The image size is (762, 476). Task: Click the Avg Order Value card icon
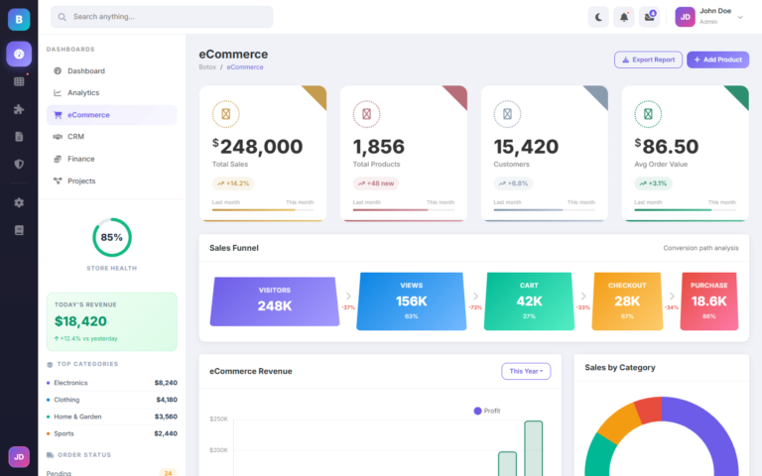[648, 114]
